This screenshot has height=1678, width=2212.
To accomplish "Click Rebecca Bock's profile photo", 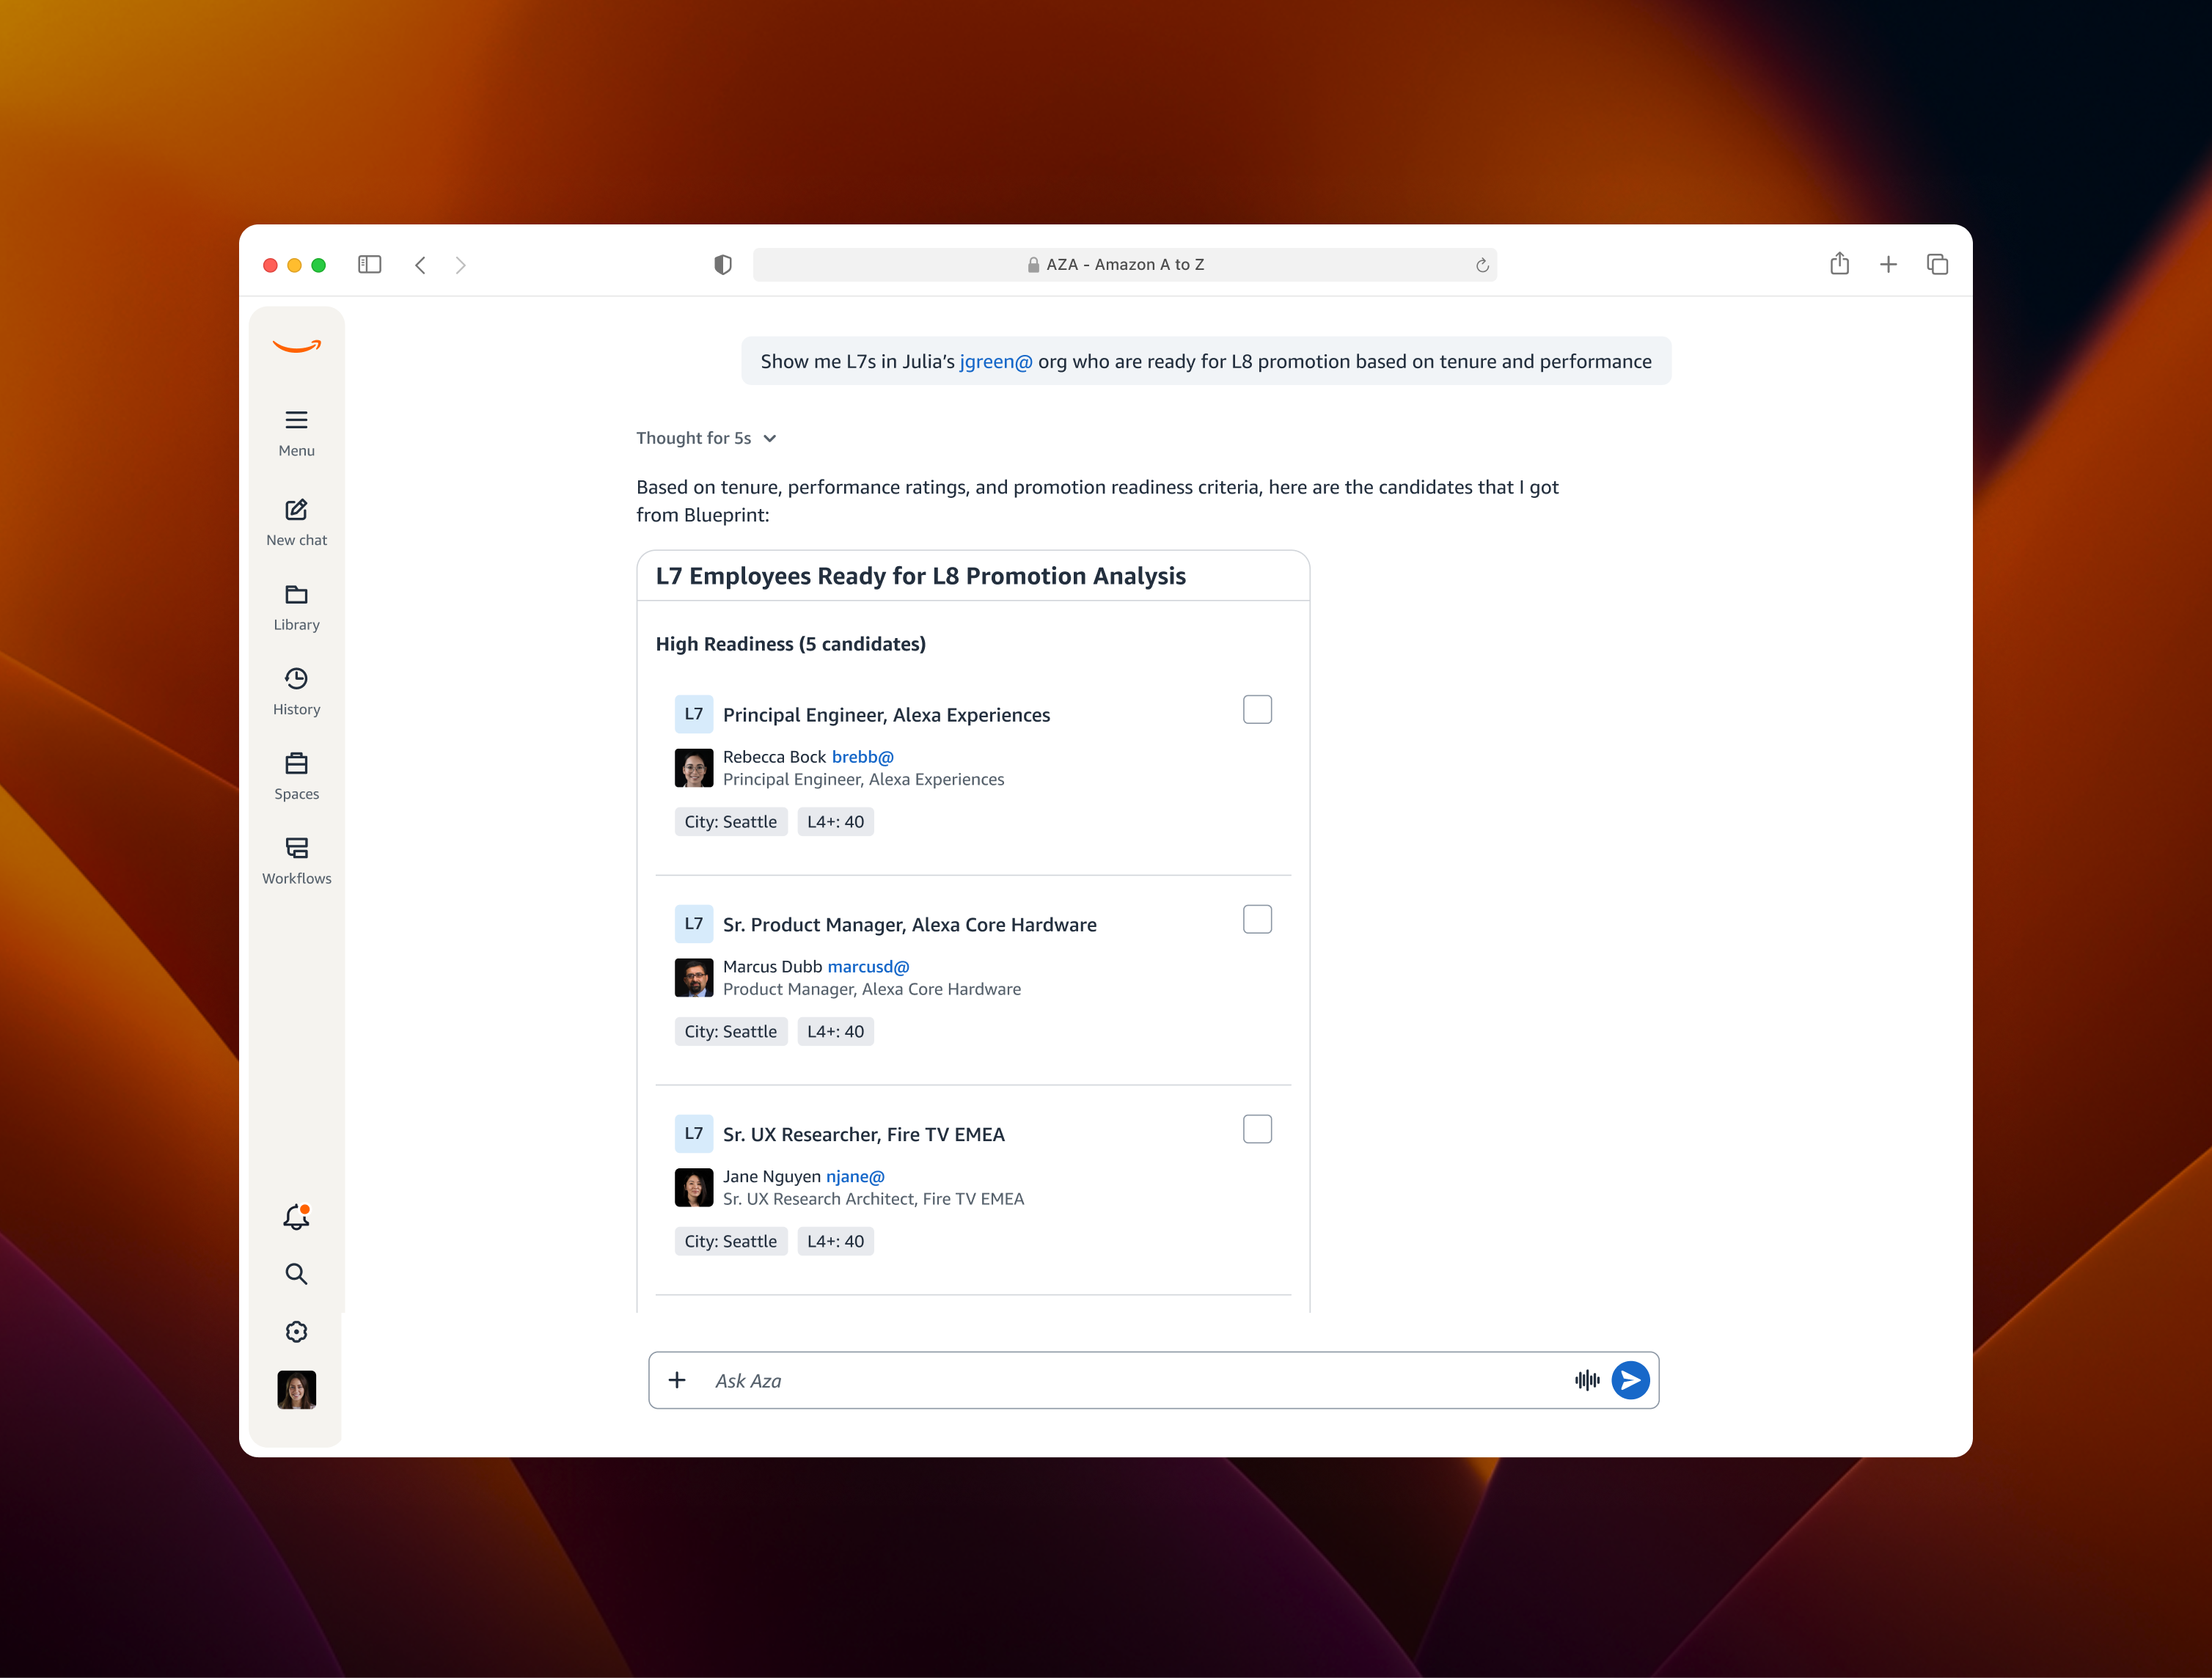I will pos(694,768).
